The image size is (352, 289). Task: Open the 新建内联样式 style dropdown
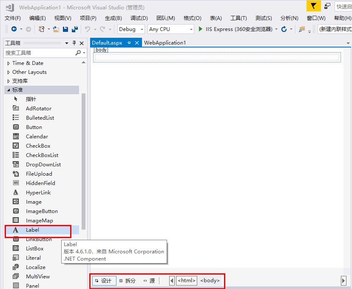coord(335,29)
